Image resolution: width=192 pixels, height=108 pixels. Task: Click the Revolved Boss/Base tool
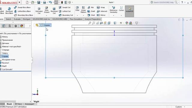tap(9, 10)
